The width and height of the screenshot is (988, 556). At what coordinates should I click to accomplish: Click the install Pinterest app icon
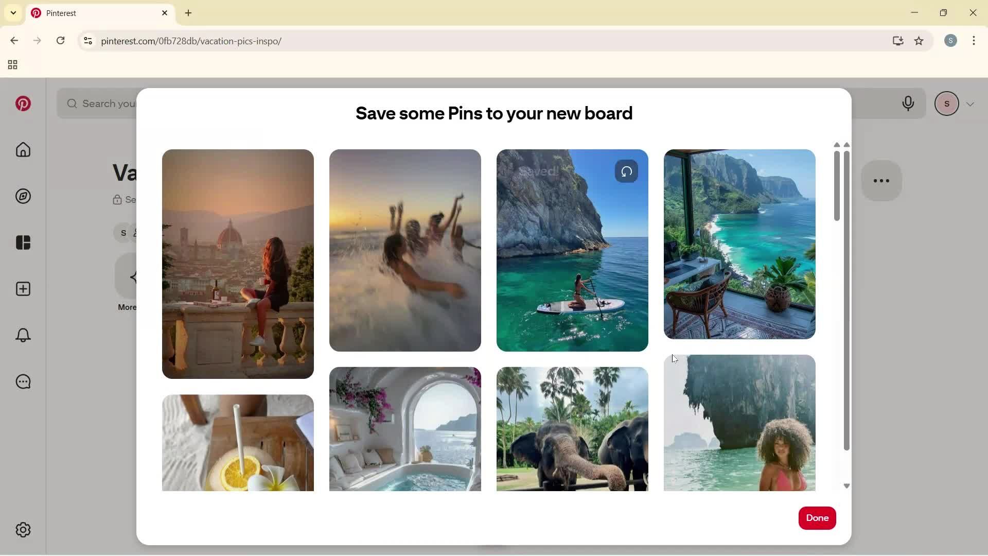[898, 41]
